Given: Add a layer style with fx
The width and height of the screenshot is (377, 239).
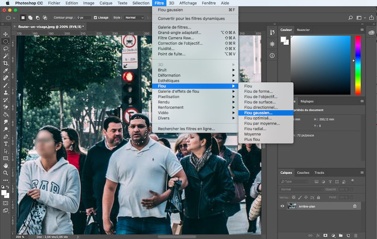Looking at the screenshot, I should pyautogui.click(x=318, y=236).
